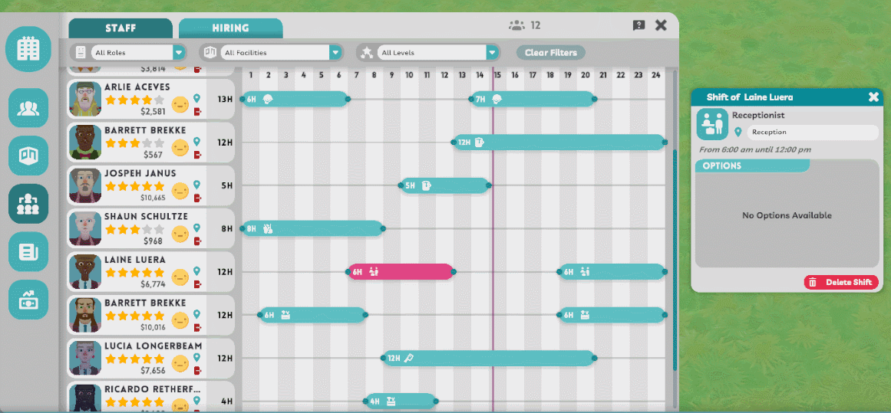Click the guests sidebar icon
The height and width of the screenshot is (413, 891).
[x=28, y=108]
